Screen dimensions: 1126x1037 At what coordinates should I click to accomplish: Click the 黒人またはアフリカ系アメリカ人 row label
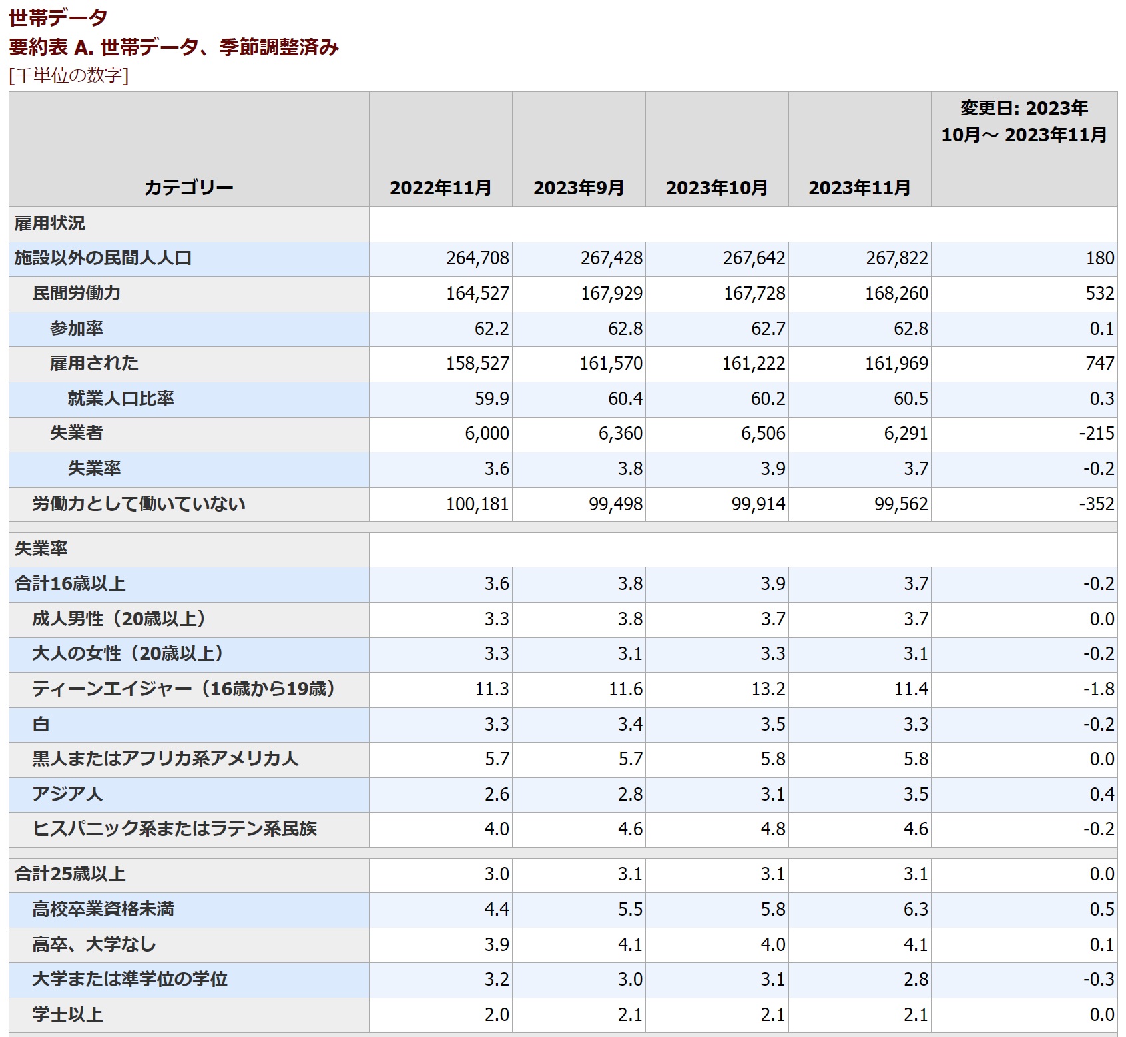pos(165,759)
